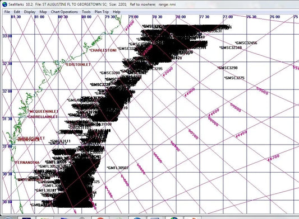The width and height of the screenshot is (299, 219).
Task: Open the Help menu
Action: click(117, 12)
